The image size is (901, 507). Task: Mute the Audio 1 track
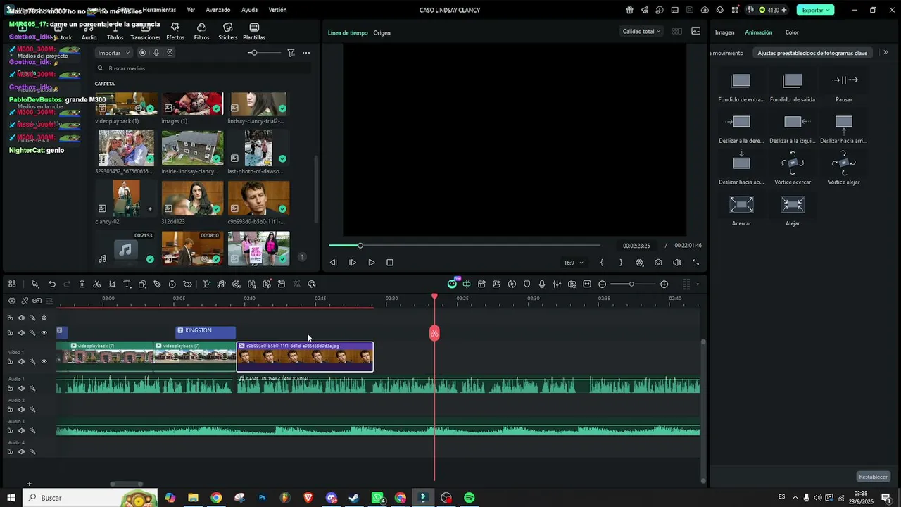[x=21, y=388]
